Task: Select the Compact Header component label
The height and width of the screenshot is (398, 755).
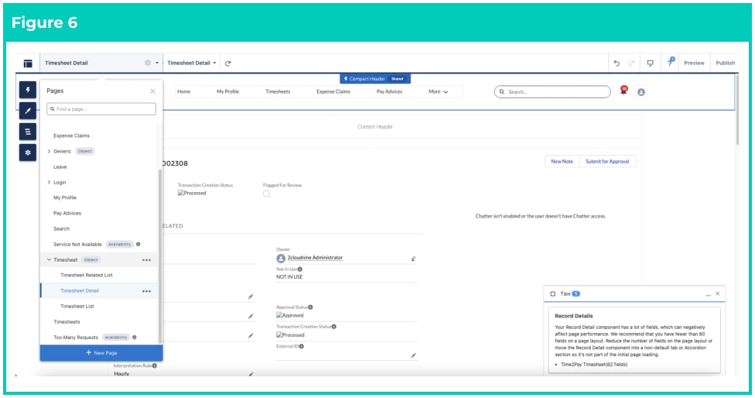Action: click(x=374, y=78)
